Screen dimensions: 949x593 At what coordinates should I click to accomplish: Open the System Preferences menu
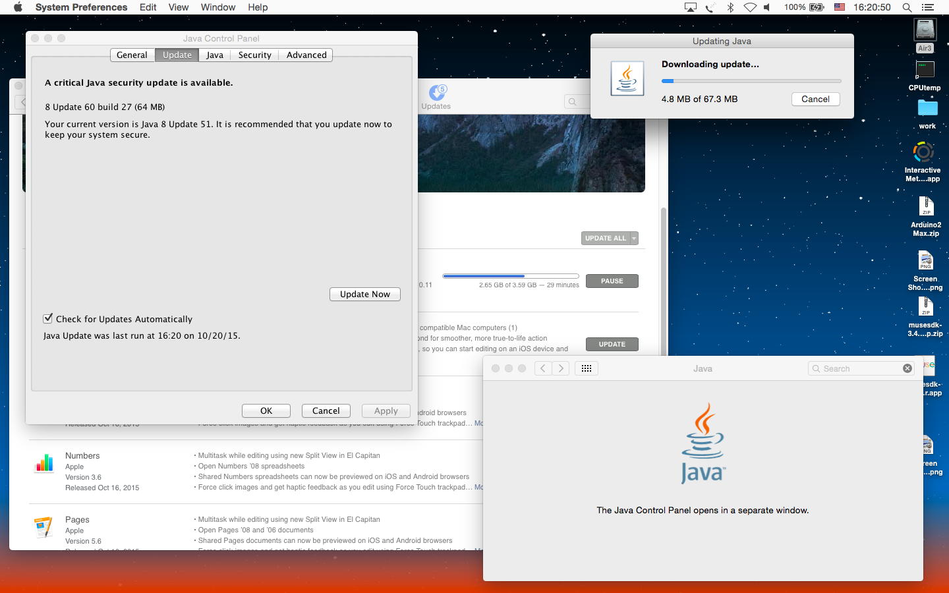(81, 7)
